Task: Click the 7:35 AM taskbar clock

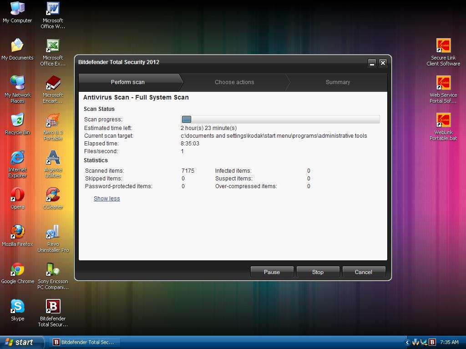Action: coord(449,343)
